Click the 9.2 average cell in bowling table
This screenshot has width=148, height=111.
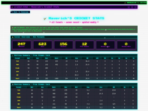pyautogui.click(x=88, y=90)
